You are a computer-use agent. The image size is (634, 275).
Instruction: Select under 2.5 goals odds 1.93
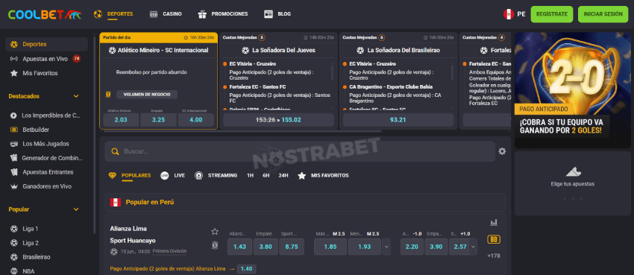(x=365, y=247)
